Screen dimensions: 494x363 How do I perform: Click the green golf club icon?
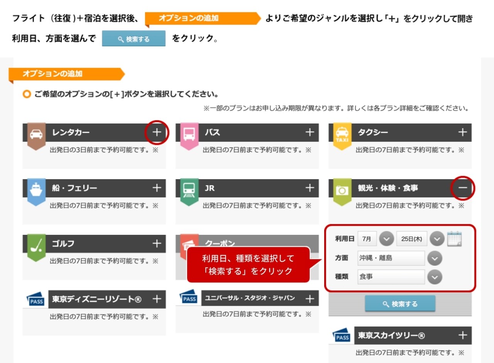(x=36, y=246)
